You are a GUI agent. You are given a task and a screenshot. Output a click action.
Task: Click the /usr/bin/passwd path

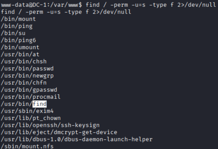23,68
